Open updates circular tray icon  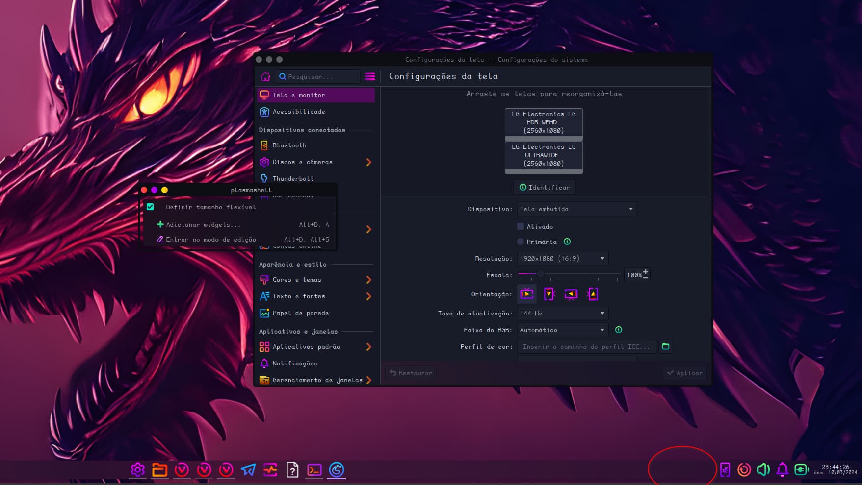point(744,470)
